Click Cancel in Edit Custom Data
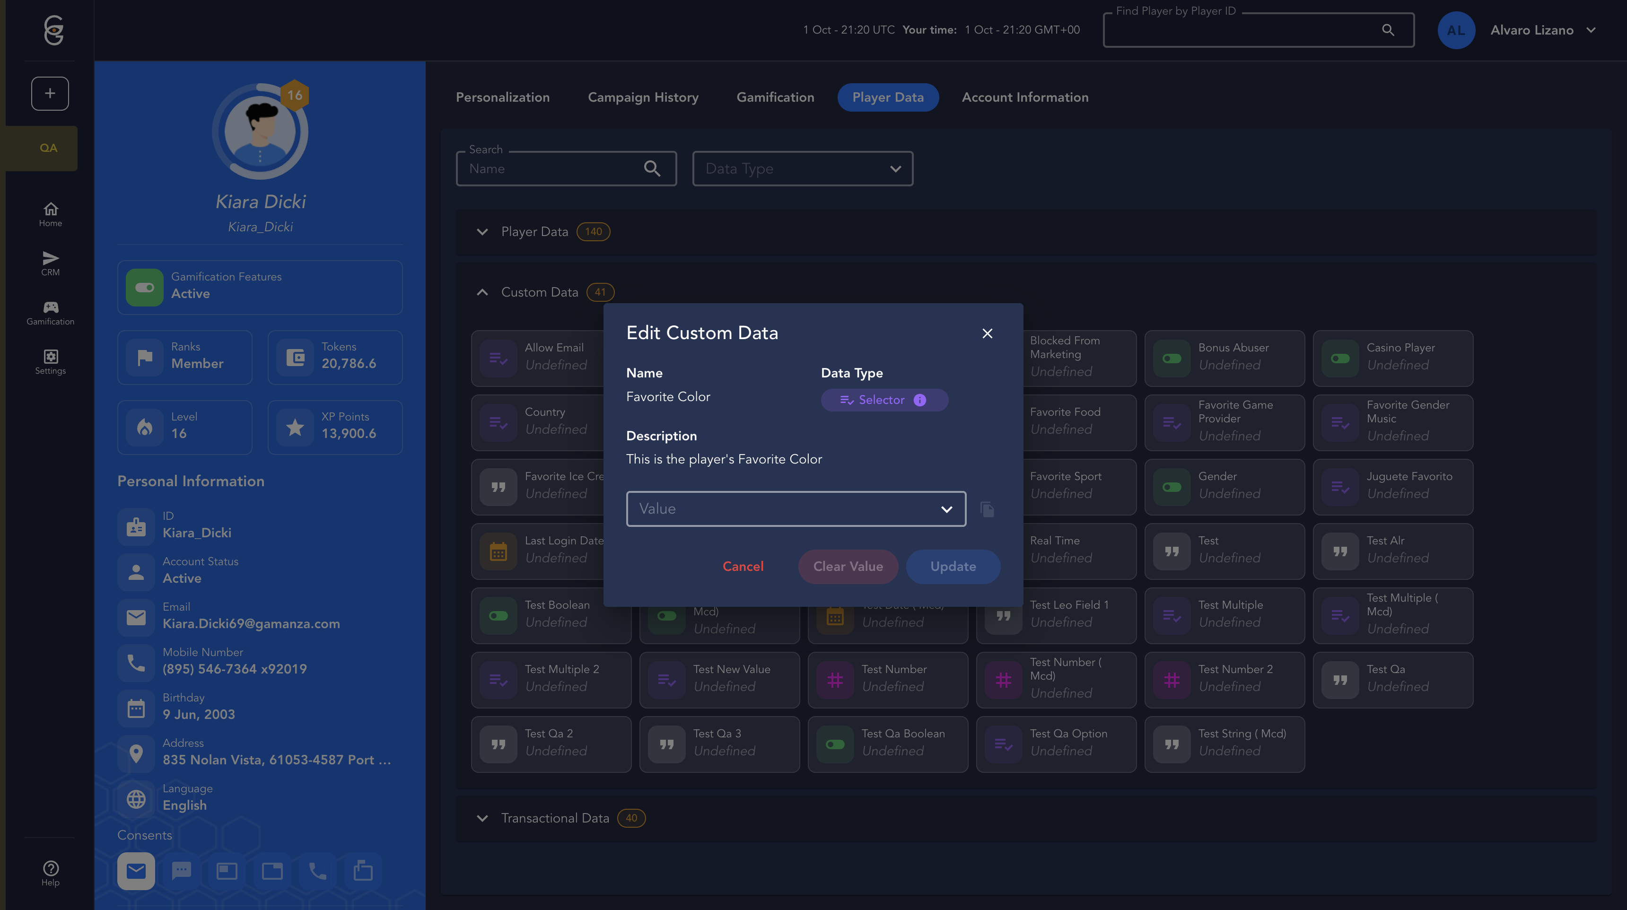 tap(743, 567)
